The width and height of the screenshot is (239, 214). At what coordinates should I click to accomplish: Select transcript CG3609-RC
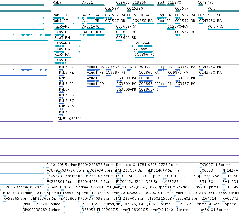pyautogui.click(x=126, y=32)
